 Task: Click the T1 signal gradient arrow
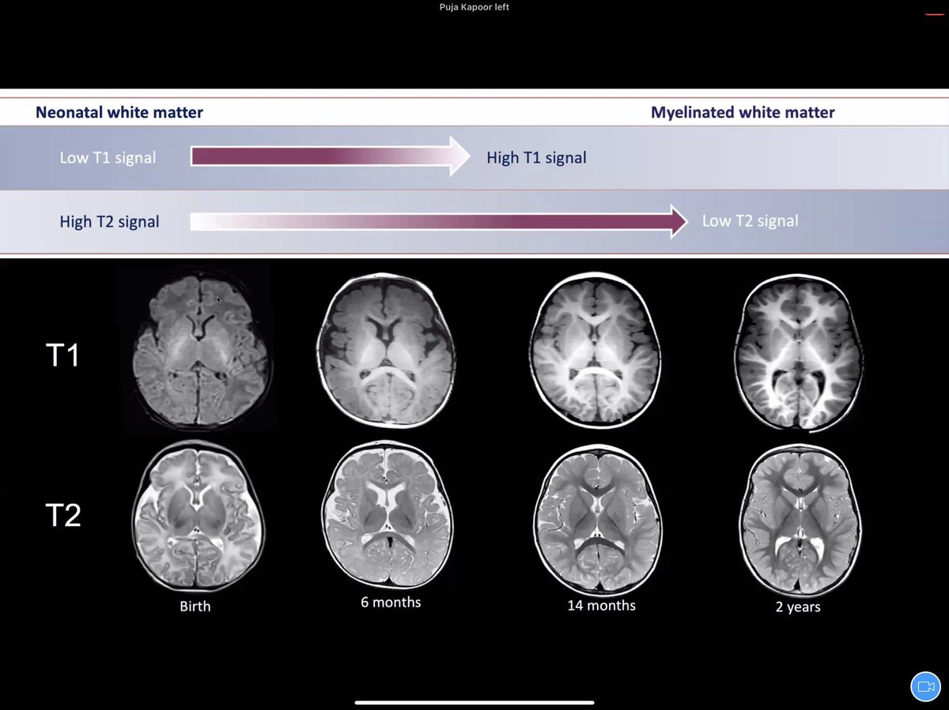coord(331,156)
